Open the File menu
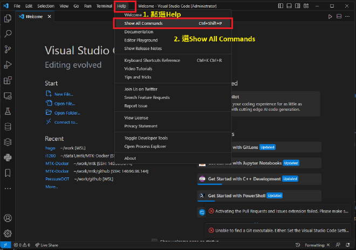 (17, 6)
